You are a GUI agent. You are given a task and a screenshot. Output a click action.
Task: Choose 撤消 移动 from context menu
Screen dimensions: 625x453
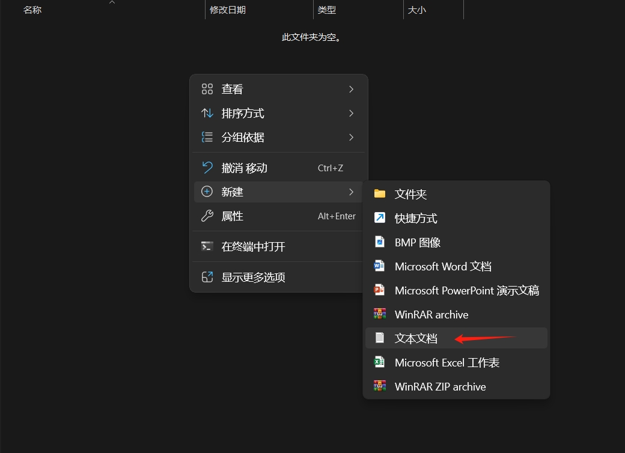(279, 168)
